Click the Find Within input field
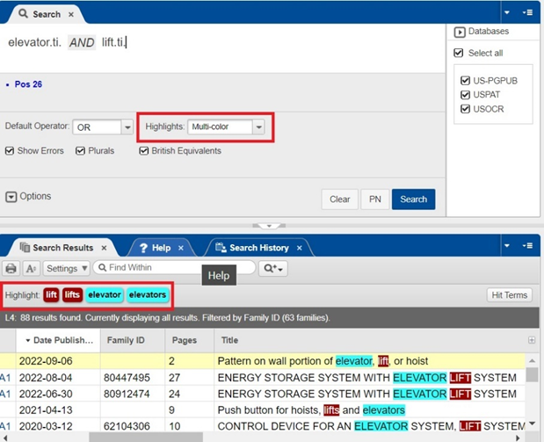The image size is (544, 442). [175, 267]
